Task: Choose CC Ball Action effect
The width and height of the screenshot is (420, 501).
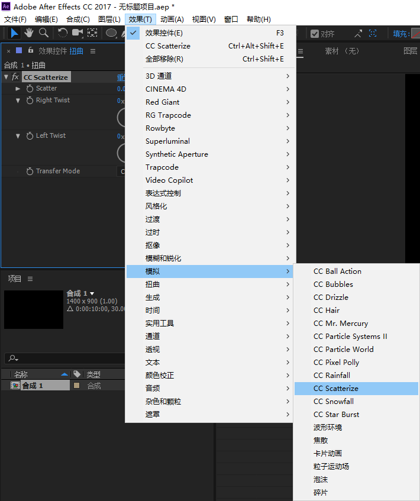Action: (356, 271)
